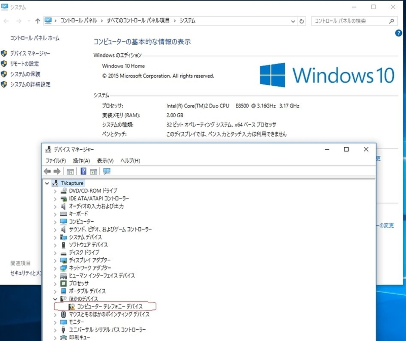Image resolution: width=406 pixels, height=341 pixels.
Task: Click the Back arrow in Device Manager toolbar
Action: click(x=47, y=171)
